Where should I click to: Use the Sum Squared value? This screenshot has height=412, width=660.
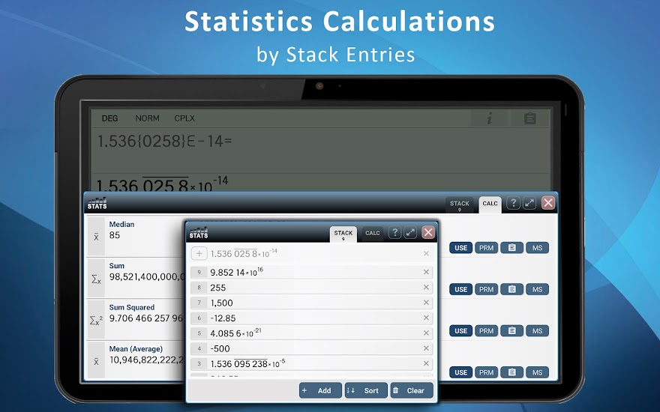tap(461, 331)
